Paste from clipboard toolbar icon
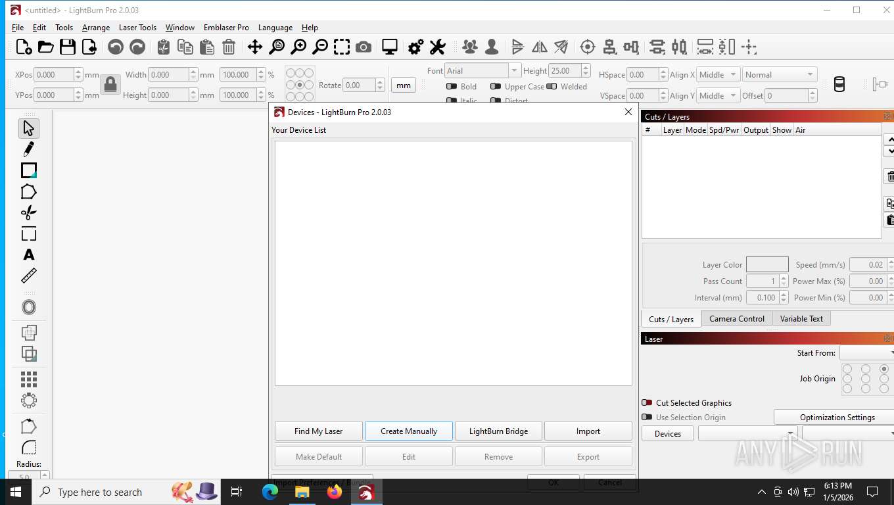 [x=207, y=47]
